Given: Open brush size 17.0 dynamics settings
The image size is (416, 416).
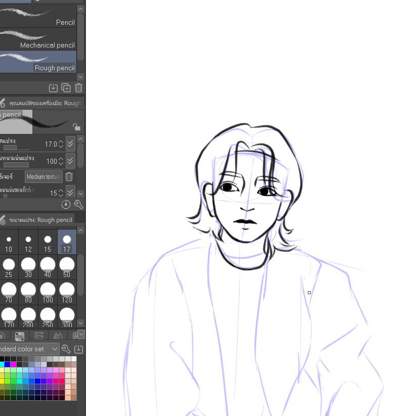Looking at the screenshot, I should tap(70, 144).
